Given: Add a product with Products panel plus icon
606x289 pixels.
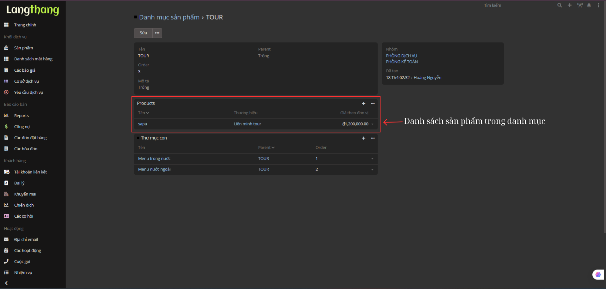Looking at the screenshot, I should 363,104.
